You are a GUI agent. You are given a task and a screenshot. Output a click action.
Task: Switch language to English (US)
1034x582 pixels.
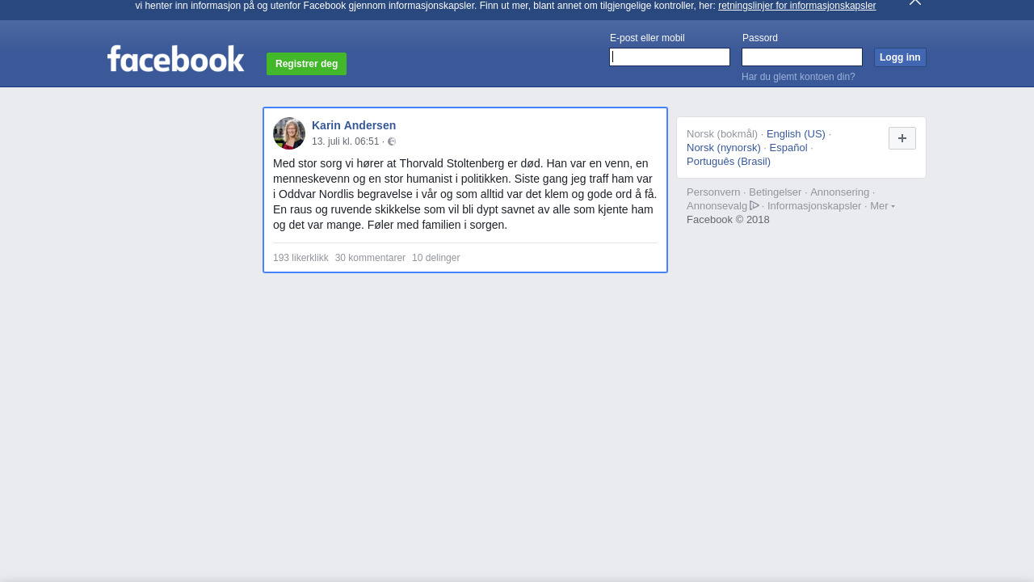coord(796,134)
